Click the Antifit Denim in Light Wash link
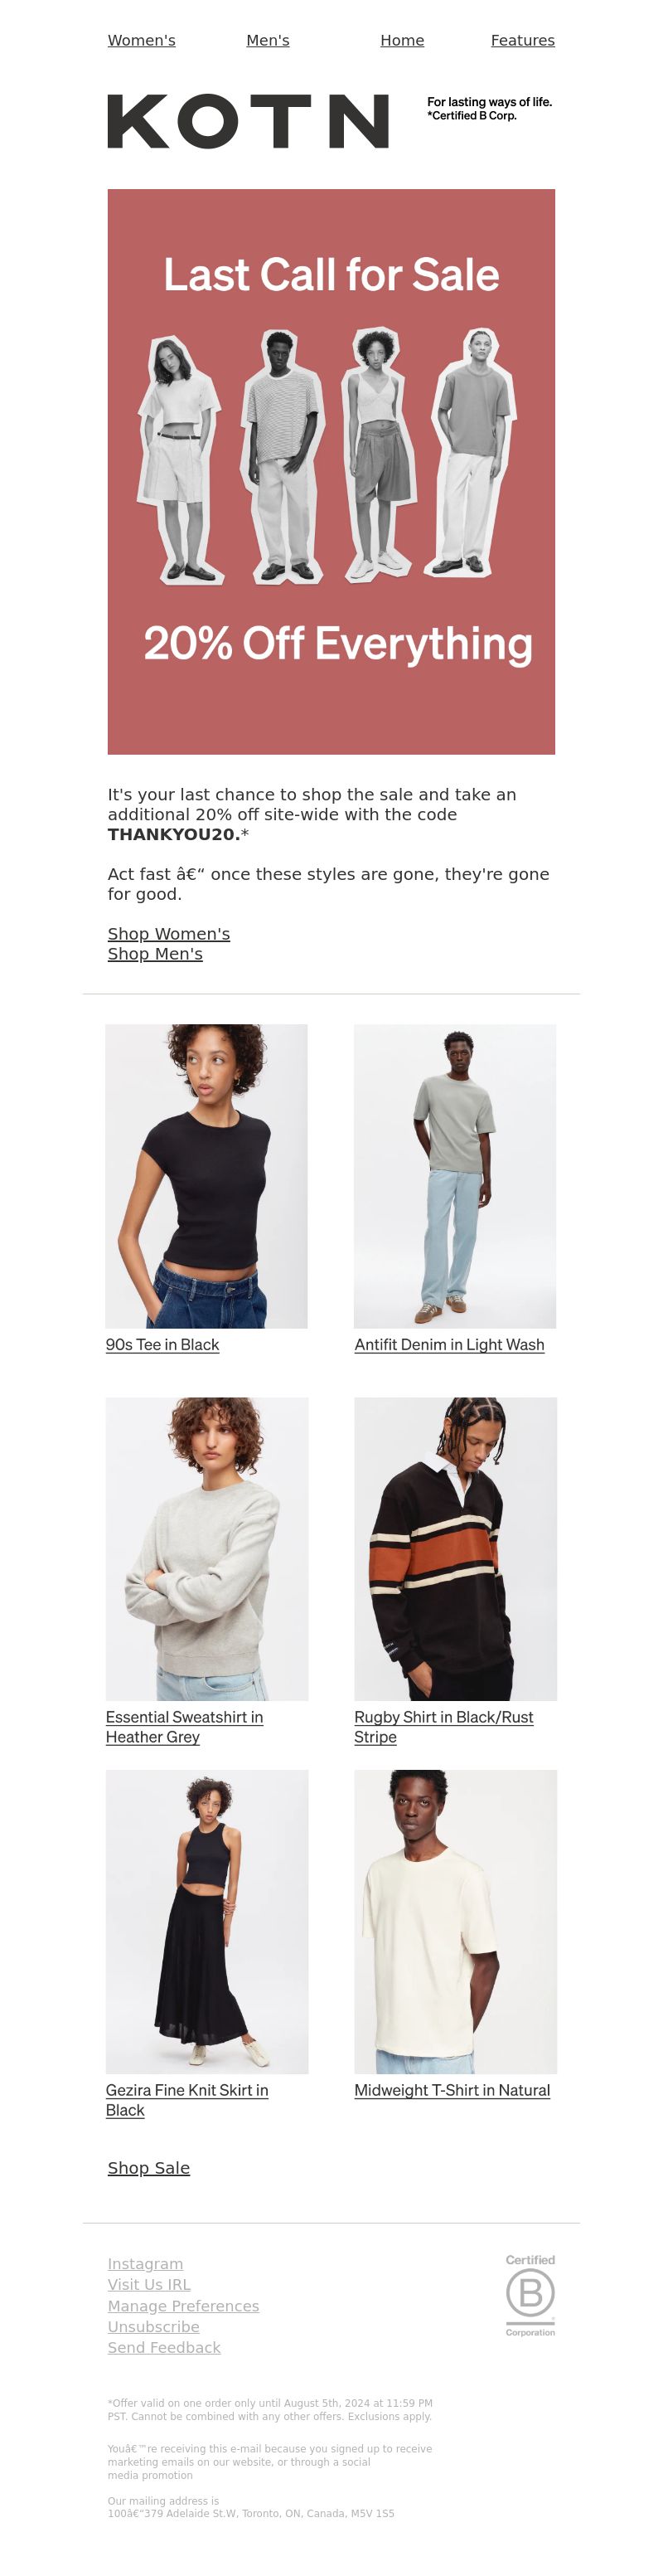 click(x=449, y=1344)
